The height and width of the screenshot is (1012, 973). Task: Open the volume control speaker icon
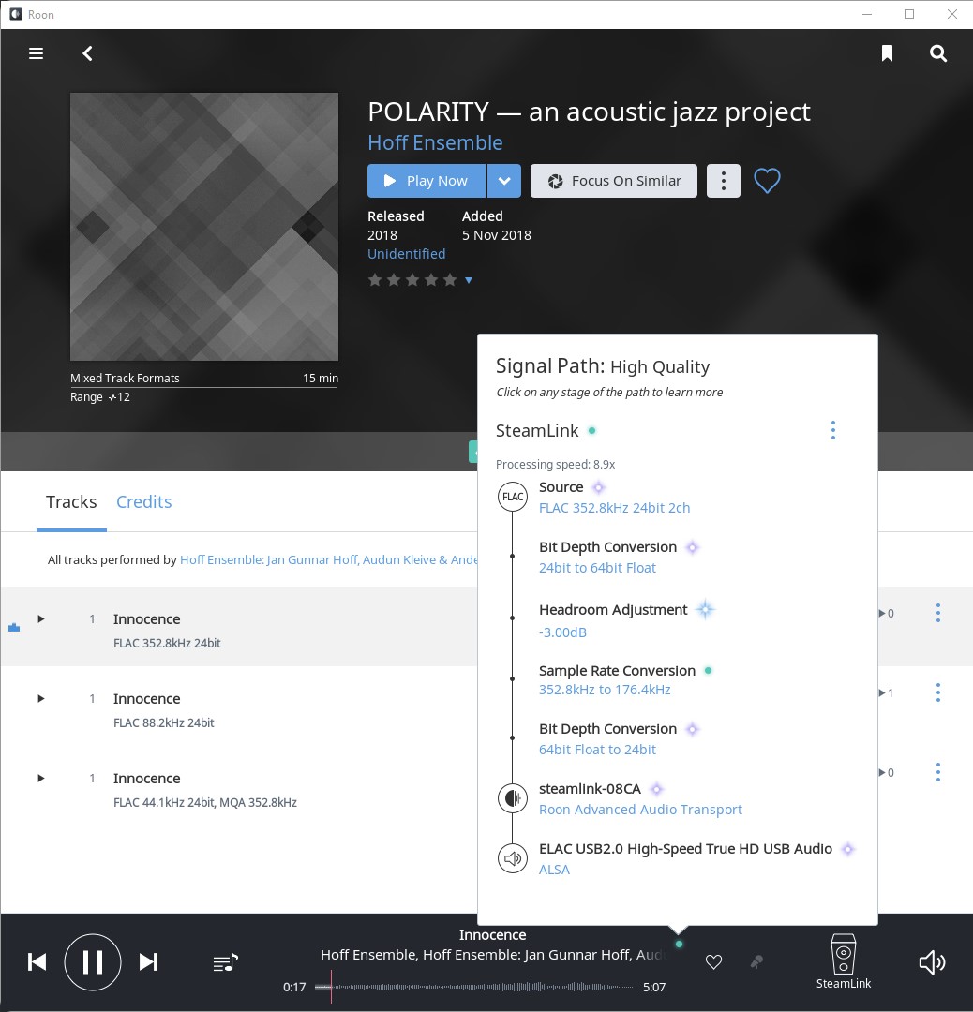coord(931,962)
